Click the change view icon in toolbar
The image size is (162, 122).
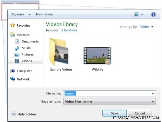click(136, 14)
